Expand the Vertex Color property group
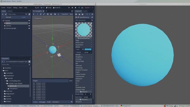The width and height of the screenshot is (190, 107). [x=84, y=43]
